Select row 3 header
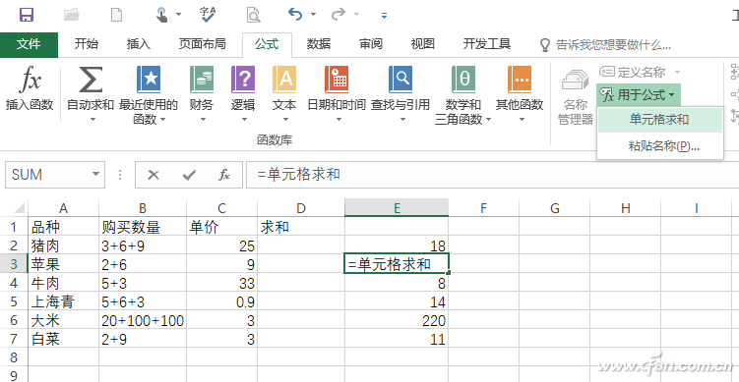739x382 pixels. pos(14,264)
